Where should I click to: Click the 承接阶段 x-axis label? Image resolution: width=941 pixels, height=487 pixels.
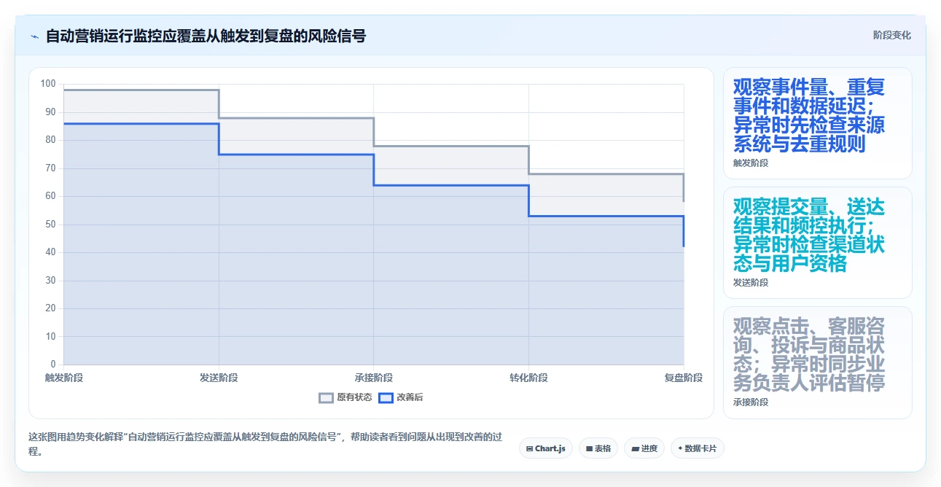[374, 378]
